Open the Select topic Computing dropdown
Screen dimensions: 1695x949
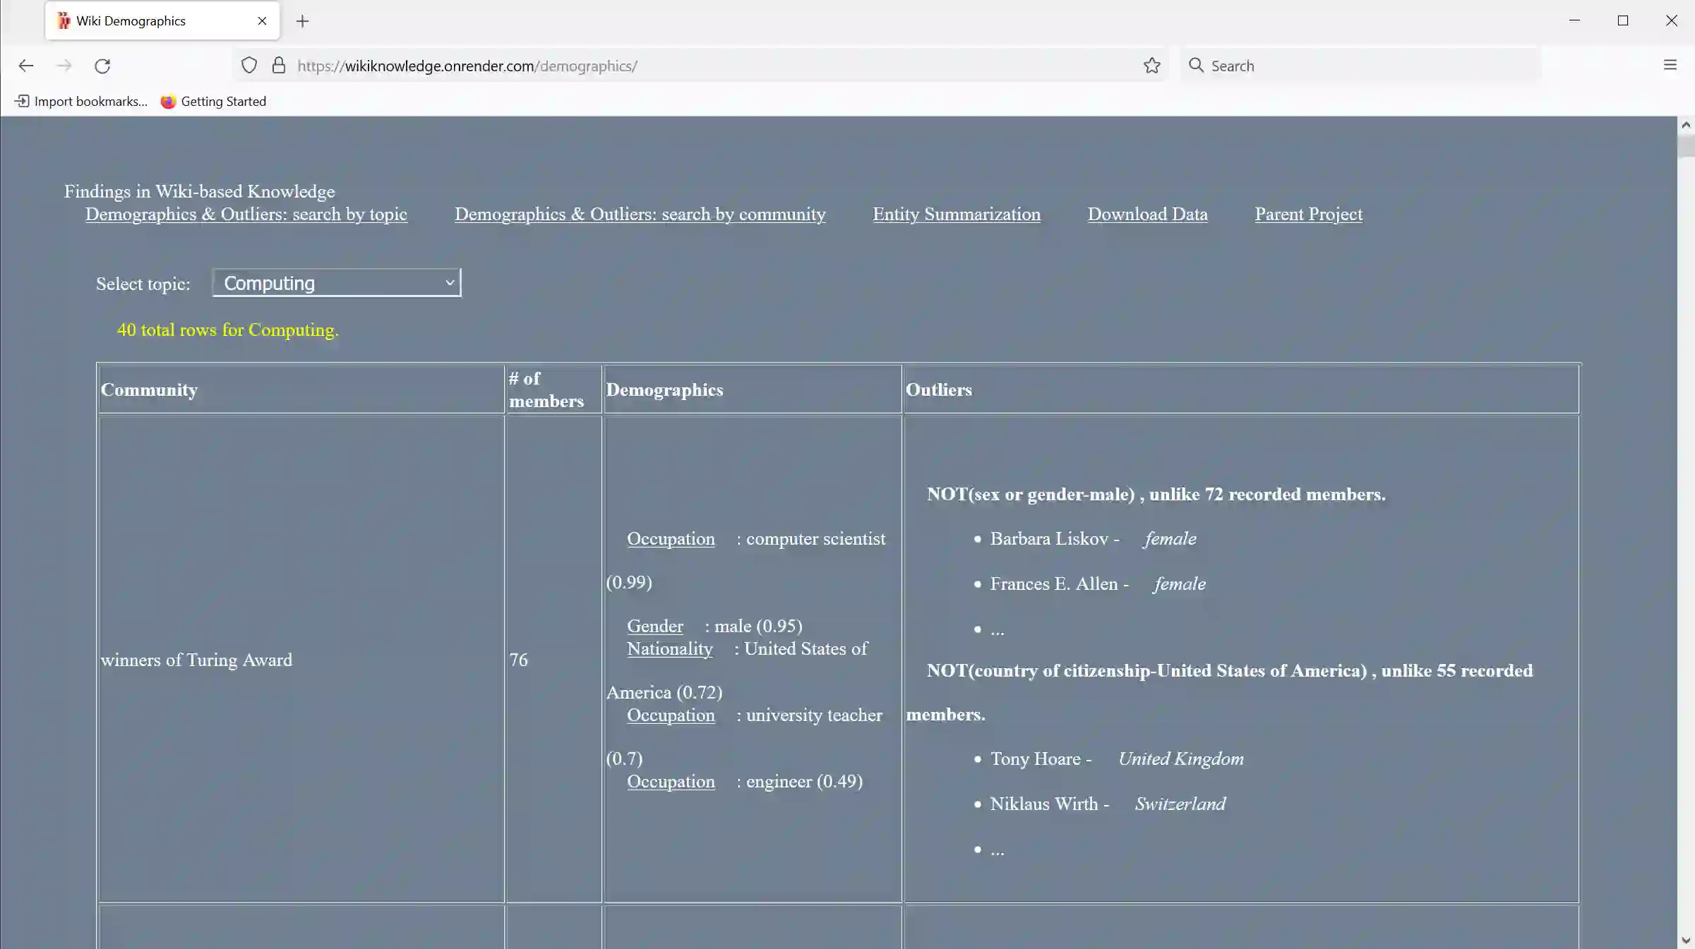[337, 283]
